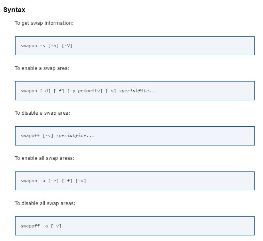
Task: Click "specialfile..." in the swapoff command
Action: point(75,136)
